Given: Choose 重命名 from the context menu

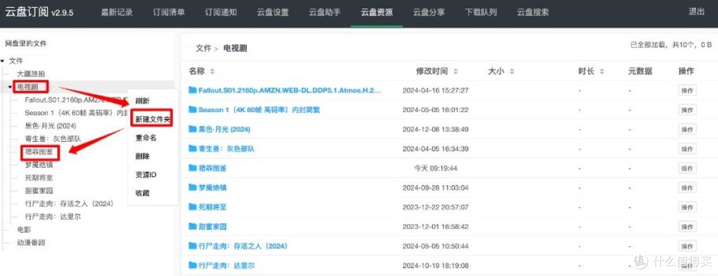Looking at the screenshot, I should 146,137.
